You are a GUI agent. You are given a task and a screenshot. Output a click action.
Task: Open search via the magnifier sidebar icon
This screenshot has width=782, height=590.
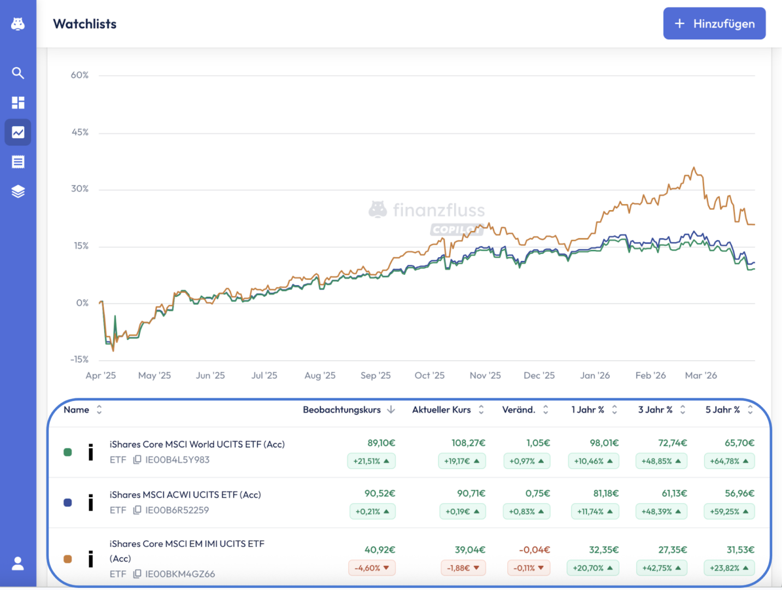tap(18, 73)
